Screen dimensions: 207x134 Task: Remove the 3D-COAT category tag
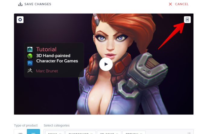(117, 133)
